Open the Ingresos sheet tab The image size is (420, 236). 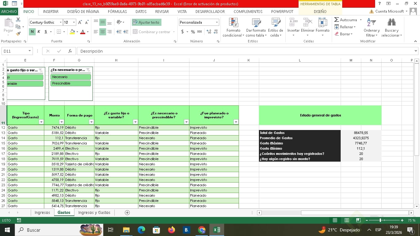click(x=42, y=213)
